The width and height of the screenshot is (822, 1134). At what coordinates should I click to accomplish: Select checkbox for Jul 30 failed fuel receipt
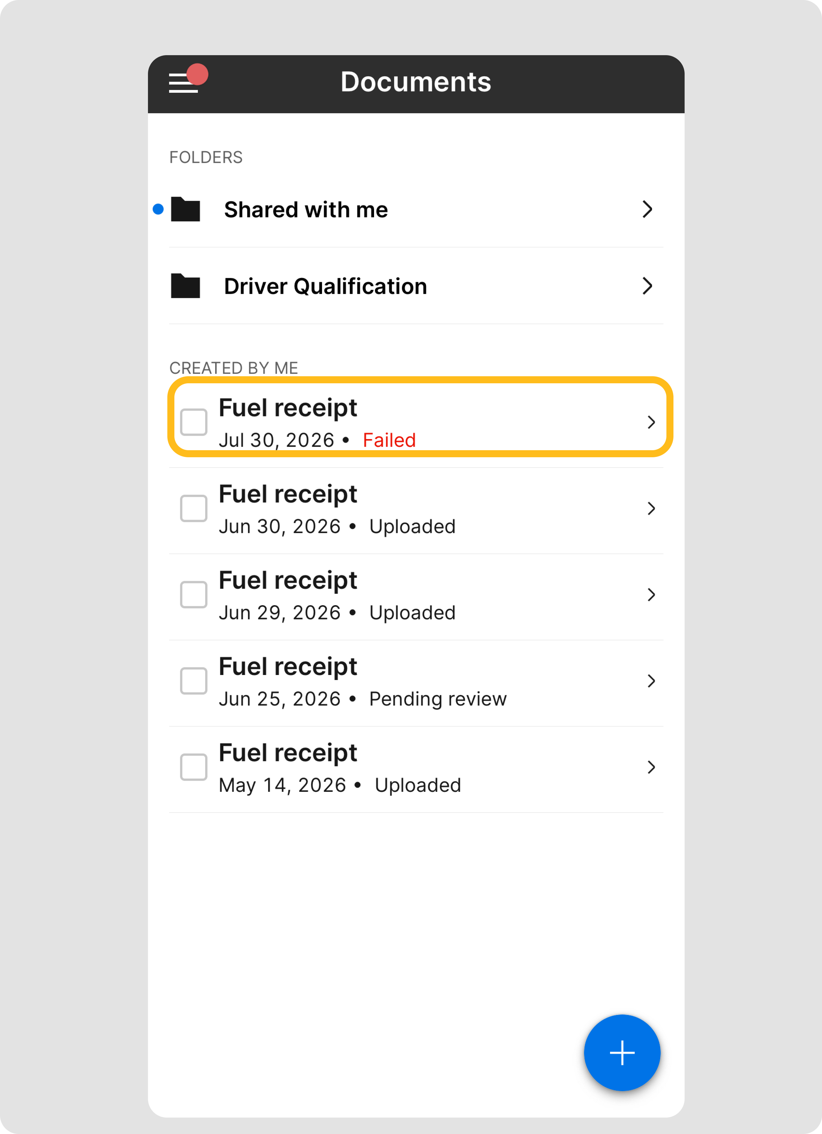click(194, 422)
